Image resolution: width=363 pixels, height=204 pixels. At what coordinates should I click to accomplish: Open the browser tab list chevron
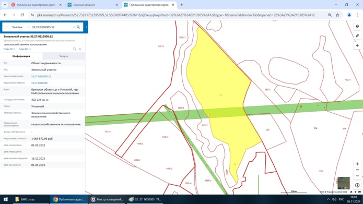tap(5, 5)
